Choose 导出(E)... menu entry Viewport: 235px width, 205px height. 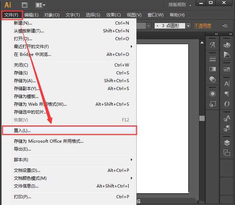point(69,149)
